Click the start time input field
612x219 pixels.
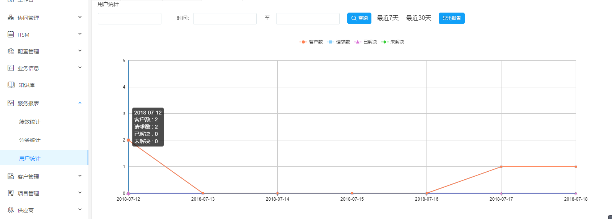coord(225,19)
